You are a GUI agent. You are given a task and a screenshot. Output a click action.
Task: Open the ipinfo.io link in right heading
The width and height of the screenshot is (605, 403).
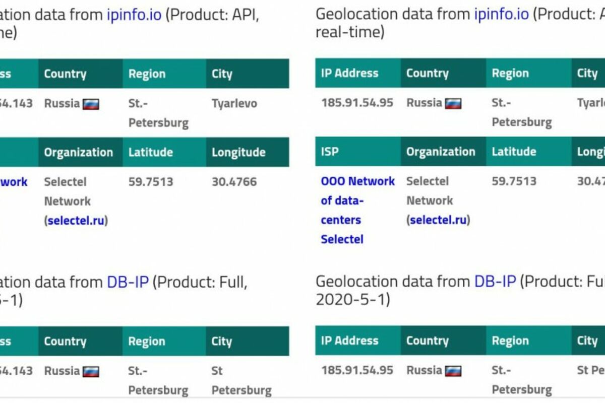tap(501, 14)
